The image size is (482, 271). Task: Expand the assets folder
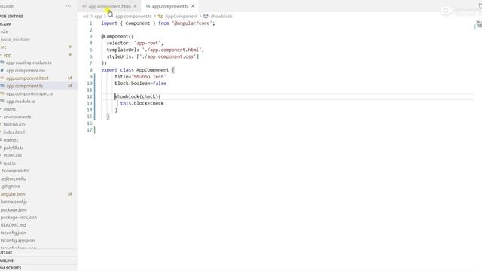point(10,109)
